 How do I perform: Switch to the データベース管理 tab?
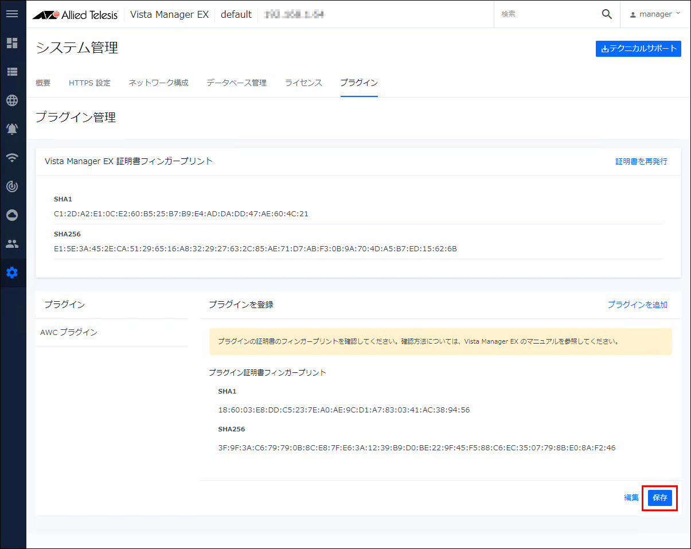tap(236, 83)
